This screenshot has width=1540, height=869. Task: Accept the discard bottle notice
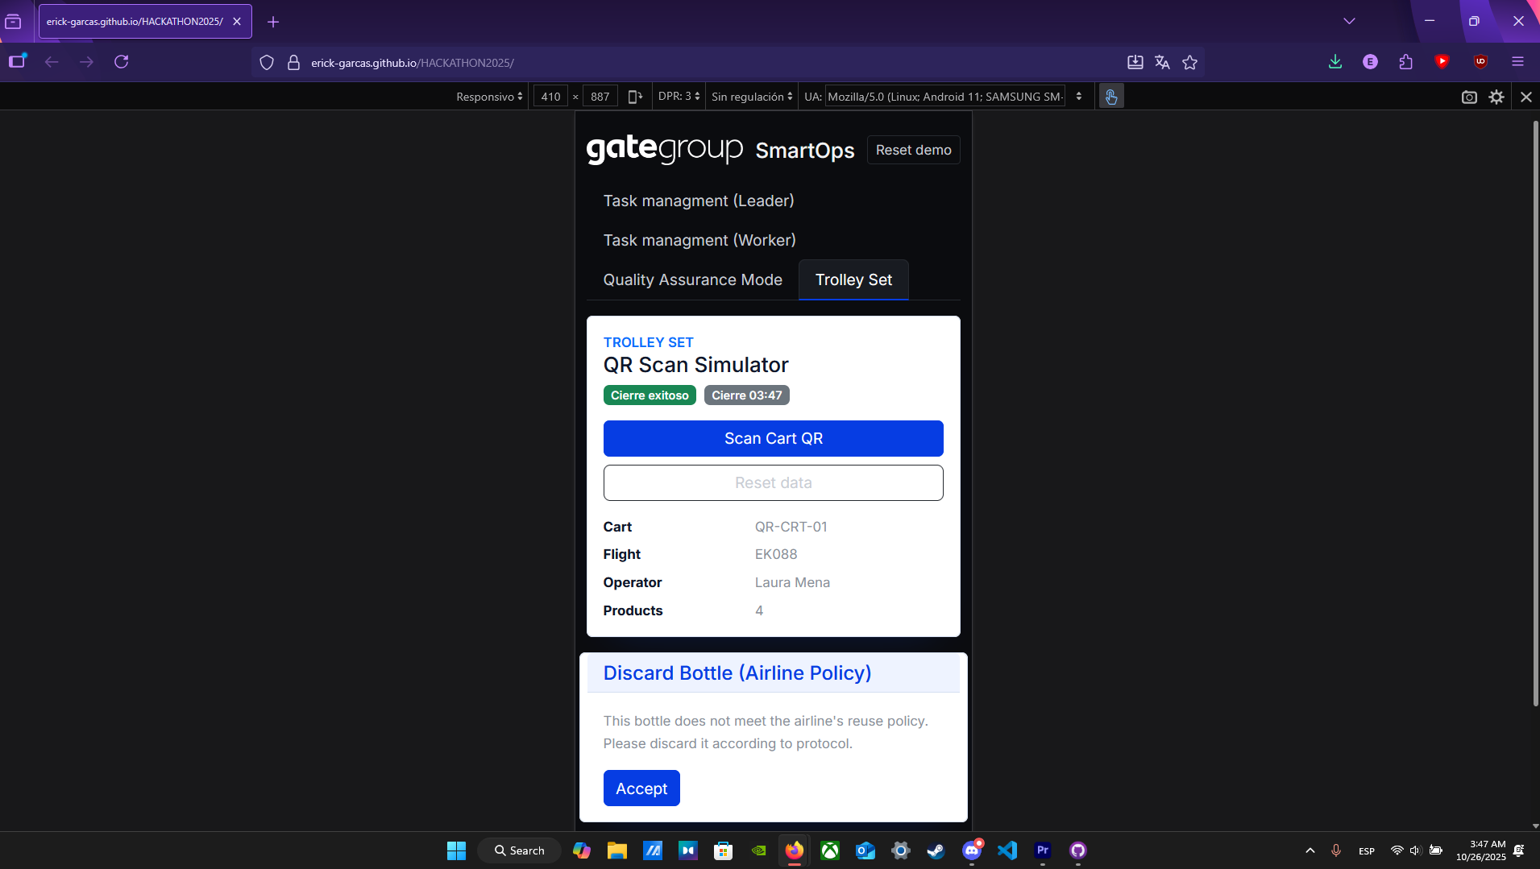point(641,788)
